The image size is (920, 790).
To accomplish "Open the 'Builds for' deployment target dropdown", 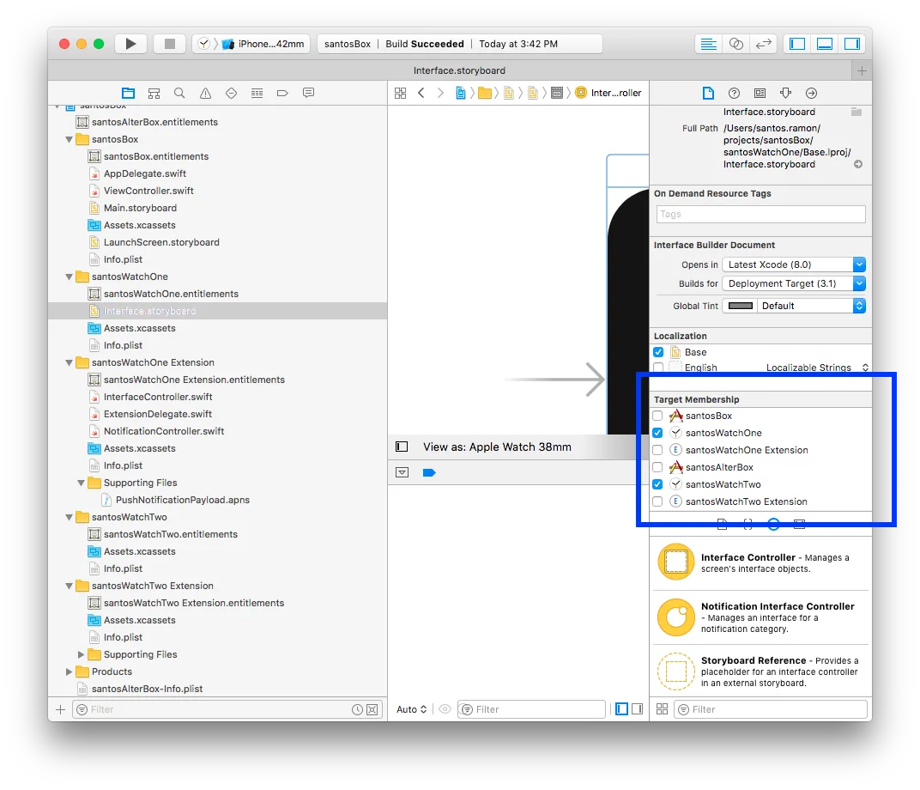I will click(x=794, y=283).
